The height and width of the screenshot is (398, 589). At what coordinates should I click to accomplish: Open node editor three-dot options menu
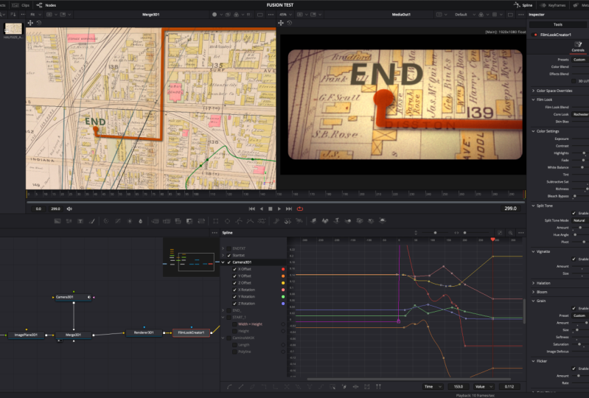point(215,233)
